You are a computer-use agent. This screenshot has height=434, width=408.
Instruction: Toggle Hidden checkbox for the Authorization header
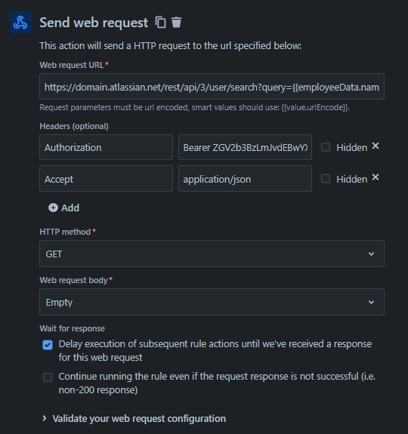point(326,147)
